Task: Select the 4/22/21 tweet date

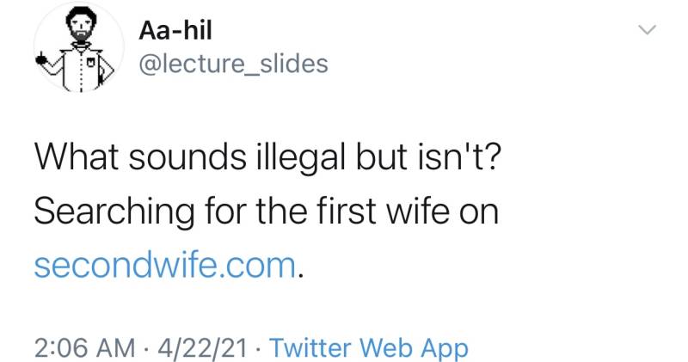Action: pos(201,347)
